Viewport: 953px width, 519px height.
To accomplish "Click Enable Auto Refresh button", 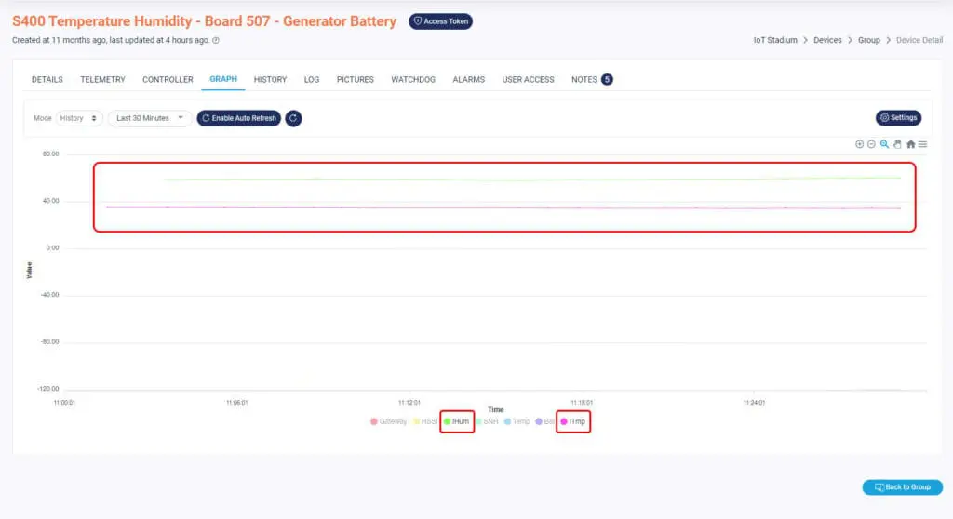I will pyautogui.click(x=238, y=118).
